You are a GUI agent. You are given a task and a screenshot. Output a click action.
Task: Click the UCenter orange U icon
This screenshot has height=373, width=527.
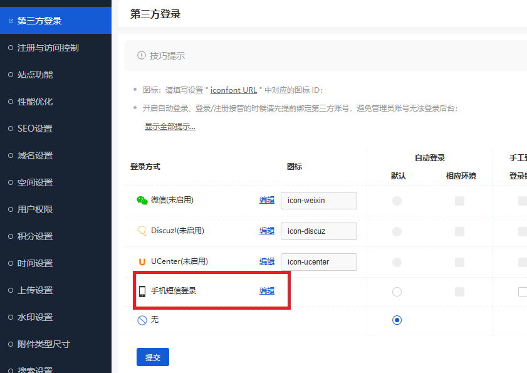[142, 261]
